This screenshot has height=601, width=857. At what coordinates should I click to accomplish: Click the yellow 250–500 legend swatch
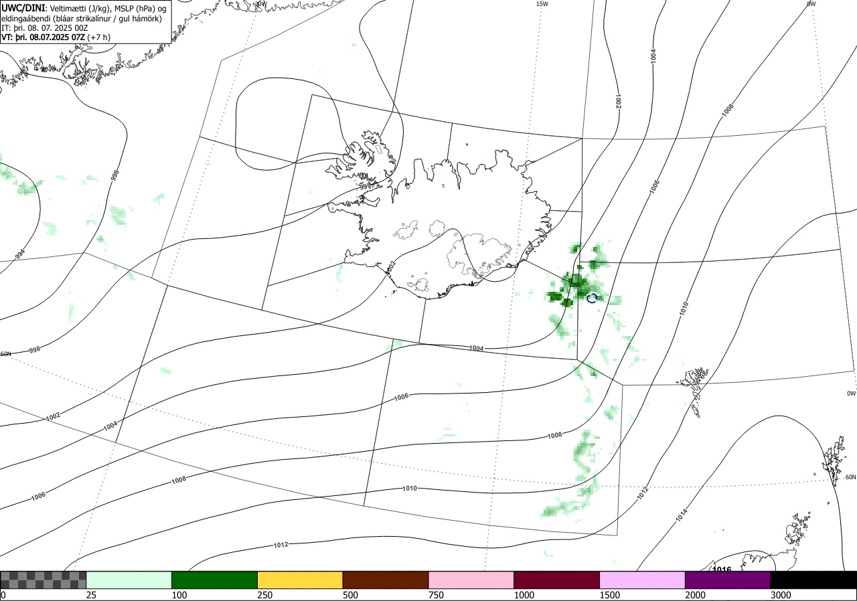300,580
